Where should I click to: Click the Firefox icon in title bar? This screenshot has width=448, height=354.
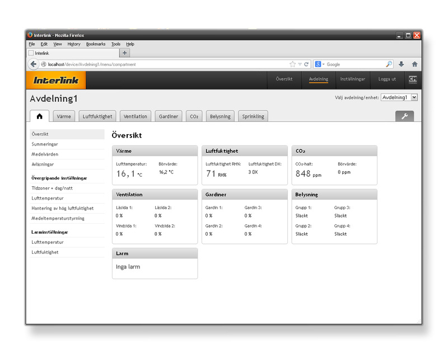pos(30,35)
